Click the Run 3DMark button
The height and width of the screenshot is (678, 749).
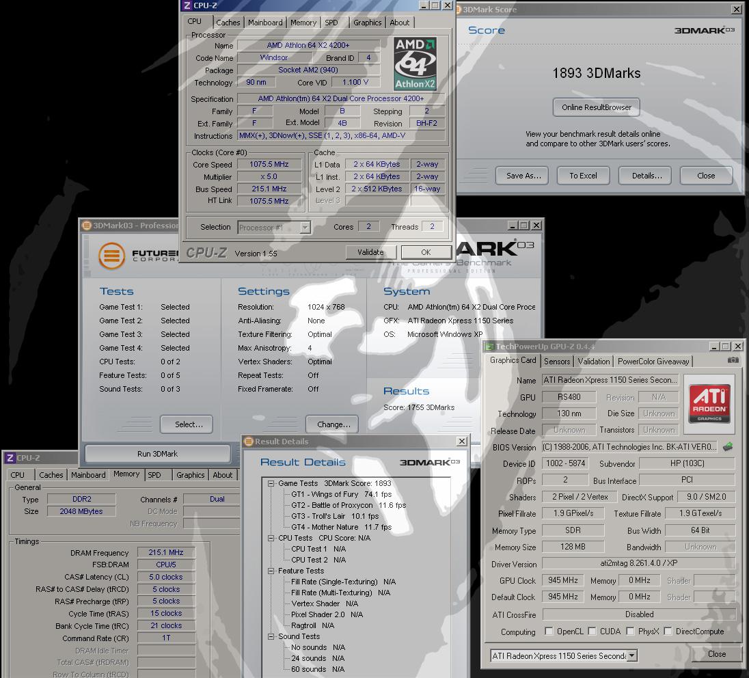[x=158, y=454]
